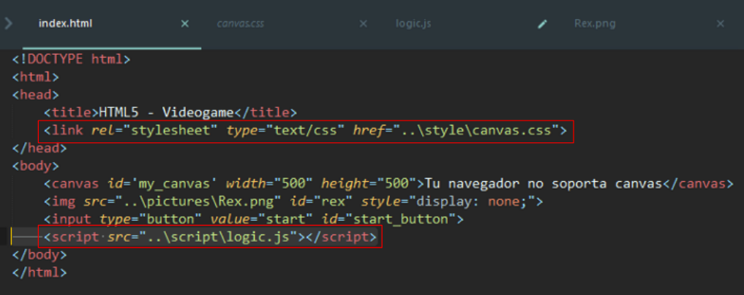Click the unsaved pencil icon on logic.js tab
744x295 pixels.
point(542,23)
